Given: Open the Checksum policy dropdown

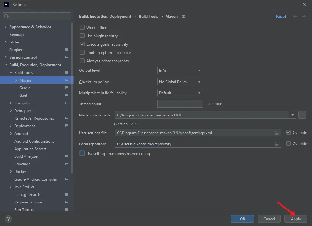Looking at the screenshot, I should (x=180, y=82).
